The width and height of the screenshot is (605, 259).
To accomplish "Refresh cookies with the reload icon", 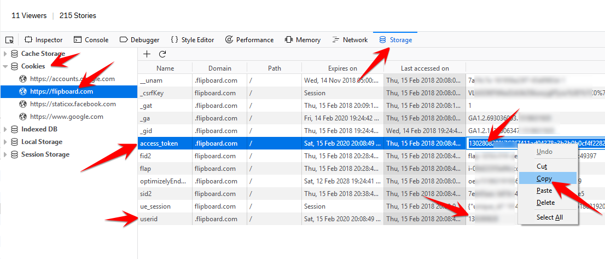I will click(x=162, y=54).
